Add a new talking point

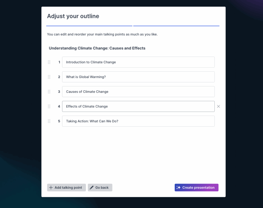click(67, 187)
